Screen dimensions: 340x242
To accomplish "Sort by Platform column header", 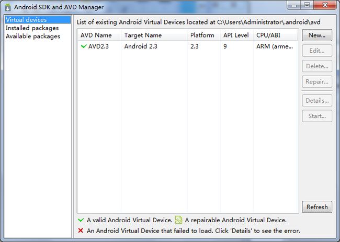I will tap(203, 35).
